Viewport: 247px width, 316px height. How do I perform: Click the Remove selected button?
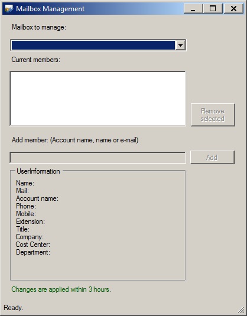tap(213, 115)
